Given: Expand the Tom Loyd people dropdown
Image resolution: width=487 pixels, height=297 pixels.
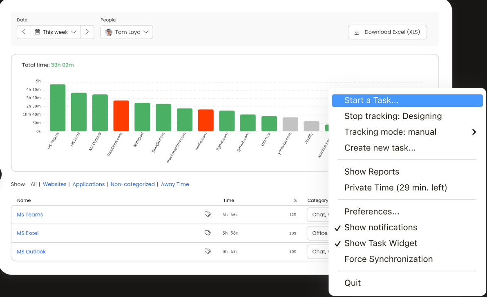Looking at the screenshot, I should pyautogui.click(x=127, y=32).
